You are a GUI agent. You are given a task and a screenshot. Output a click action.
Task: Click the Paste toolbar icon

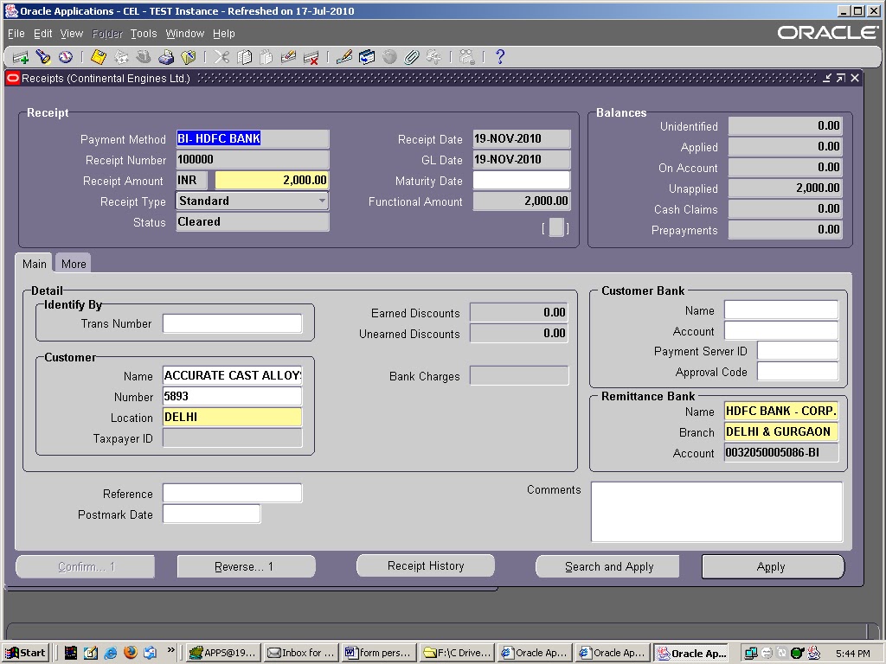point(266,57)
